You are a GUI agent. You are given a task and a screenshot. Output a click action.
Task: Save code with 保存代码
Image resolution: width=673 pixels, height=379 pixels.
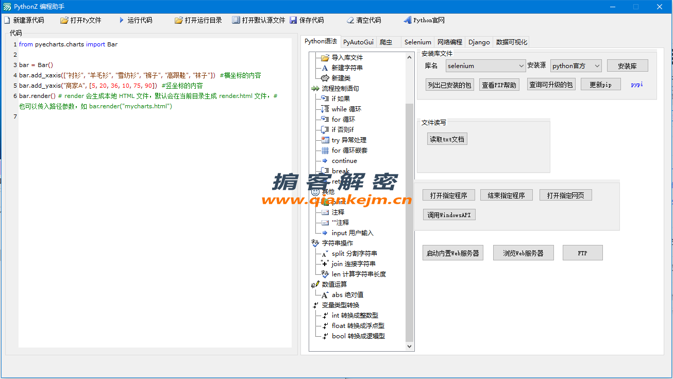click(x=307, y=21)
